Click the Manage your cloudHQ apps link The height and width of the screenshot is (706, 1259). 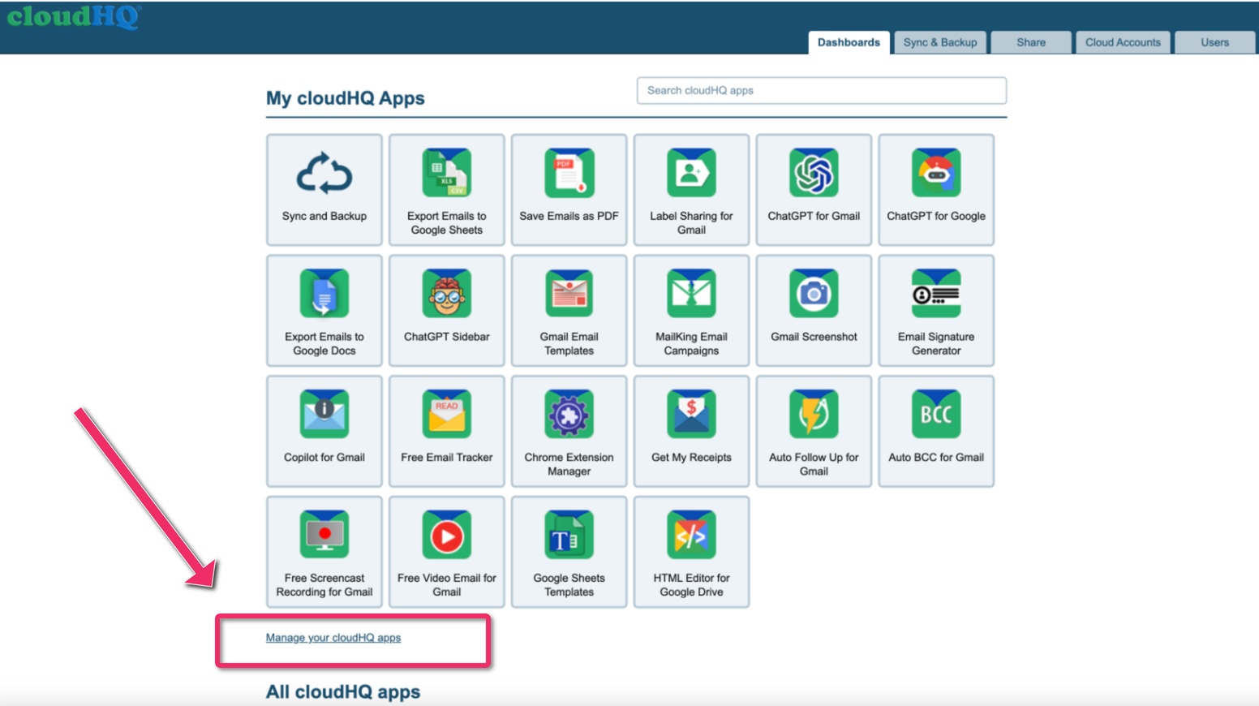point(333,638)
